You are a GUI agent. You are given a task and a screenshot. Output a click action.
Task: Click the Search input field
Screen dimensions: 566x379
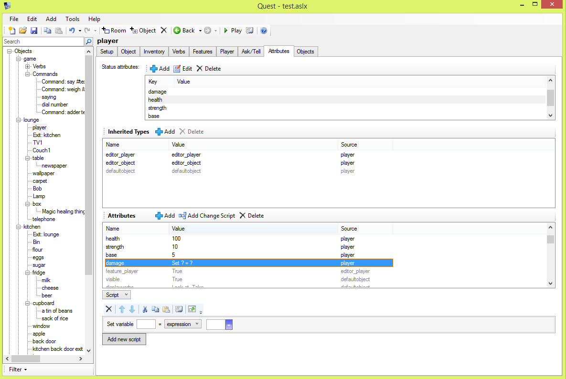pos(43,42)
